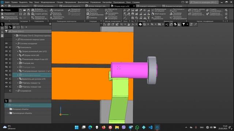
Task: Open File Explorer from the taskbar
Action: click(x=117, y=127)
